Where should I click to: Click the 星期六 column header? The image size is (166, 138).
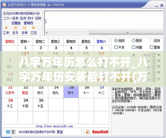click(x=102, y=42)
